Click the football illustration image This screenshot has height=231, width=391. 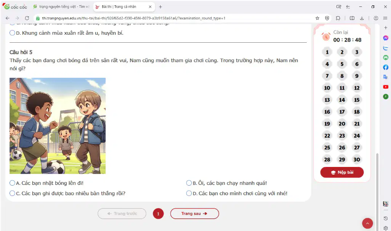58,126
